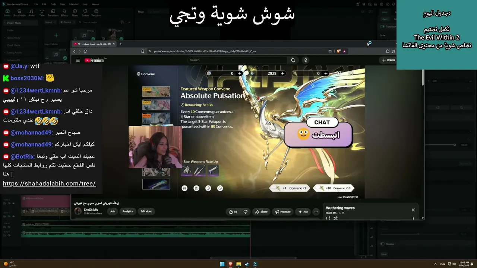The width and height of the screenshot is (477, 268).
Task: Open the YouTube hamburger guide menu
Action: click(78, 60)
